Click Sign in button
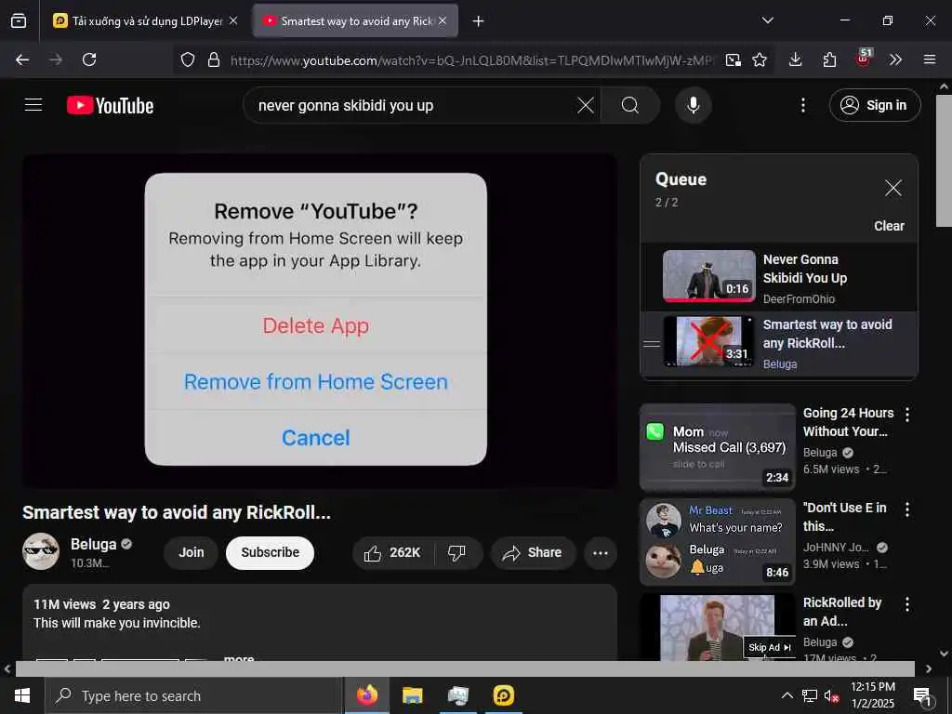Screen dimensions: 952x714 tap(874, 105)
